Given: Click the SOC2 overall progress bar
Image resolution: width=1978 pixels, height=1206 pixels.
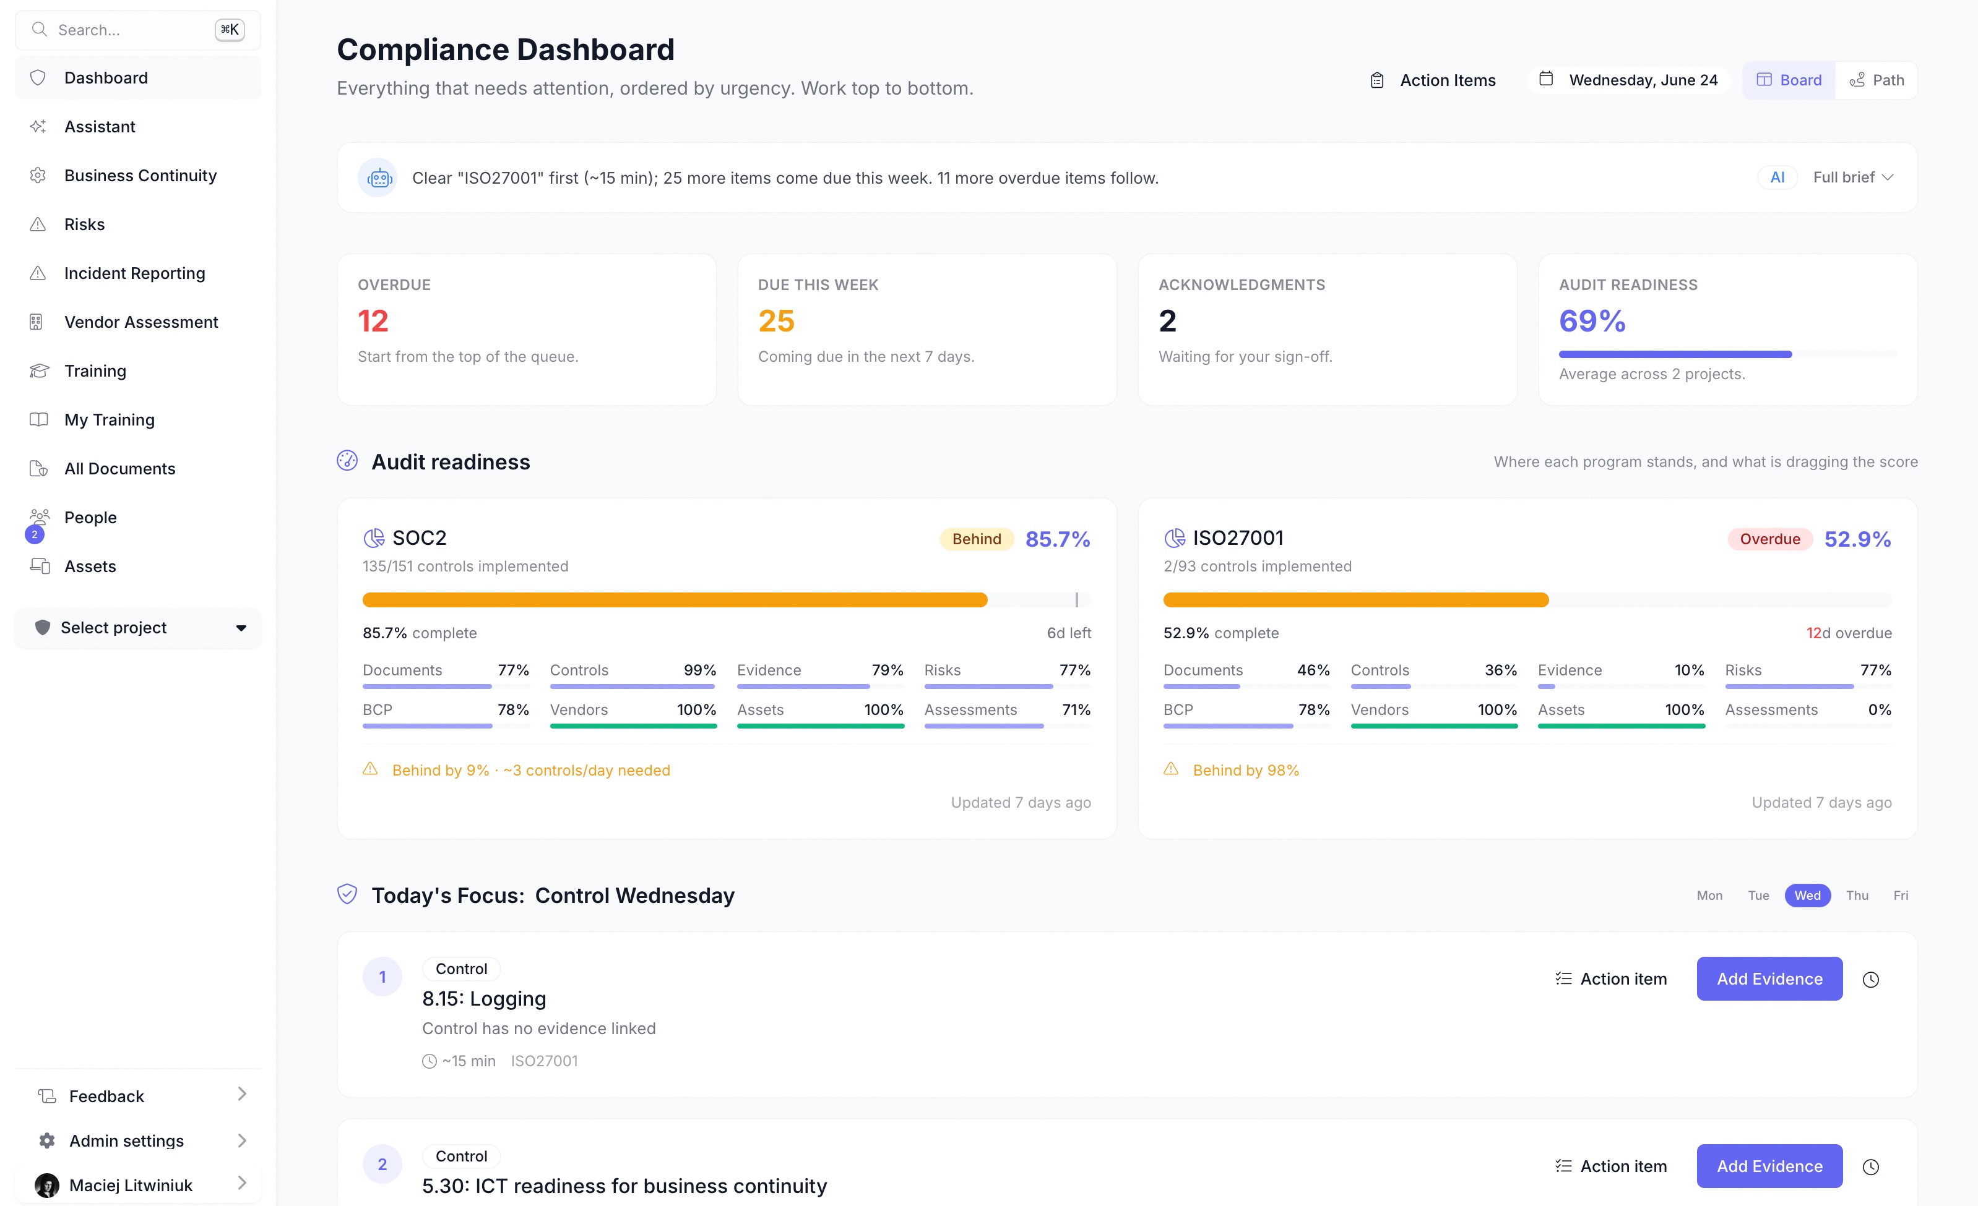Looking at the screenshot, I should point(727,600).
